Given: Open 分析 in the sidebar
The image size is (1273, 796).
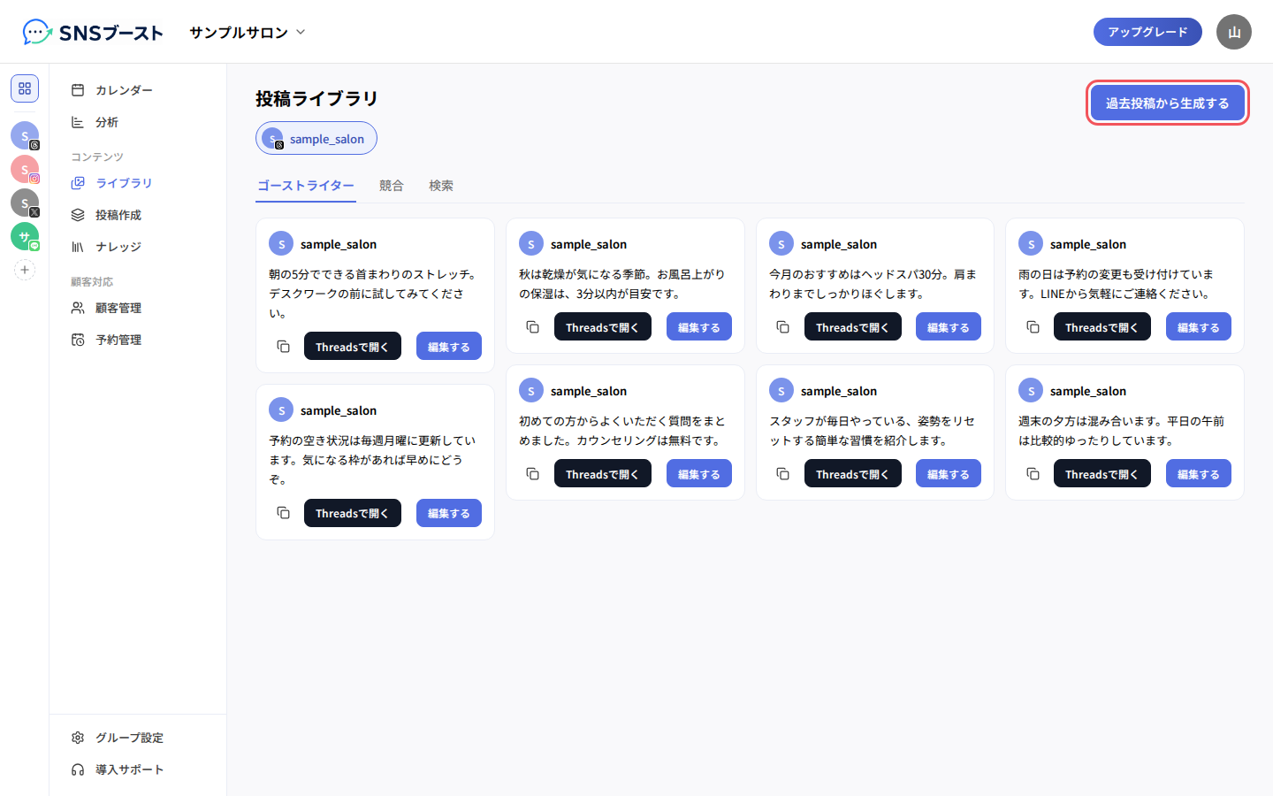Looking at the screenshot, I should (138, 122).
